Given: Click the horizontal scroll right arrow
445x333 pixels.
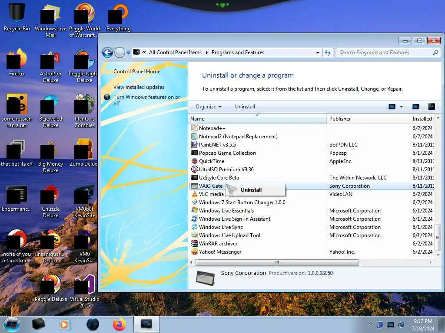Looking at the screenshot, I should (x=431, y=262).
